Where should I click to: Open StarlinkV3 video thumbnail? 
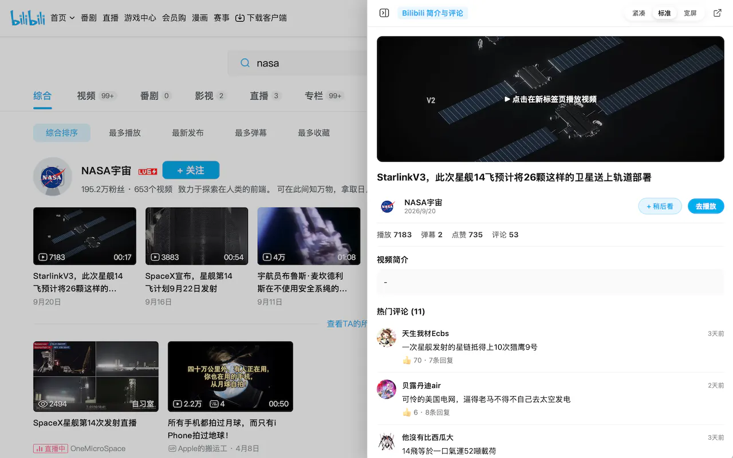[85, 236]
